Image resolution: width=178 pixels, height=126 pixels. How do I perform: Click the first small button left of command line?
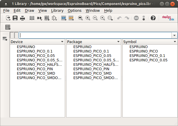(12, 35)
